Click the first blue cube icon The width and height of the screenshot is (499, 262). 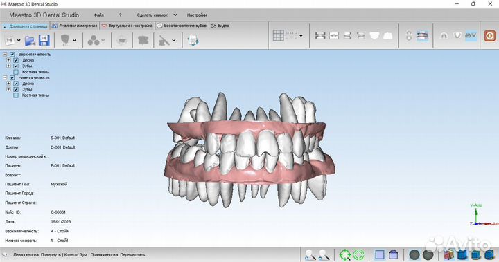coord(462,254)
